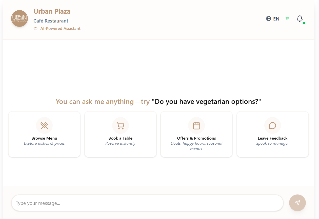319x219 pixels.
Task: Click the notification bell icon
Action: pyautogui.click(x=300, y=18)
